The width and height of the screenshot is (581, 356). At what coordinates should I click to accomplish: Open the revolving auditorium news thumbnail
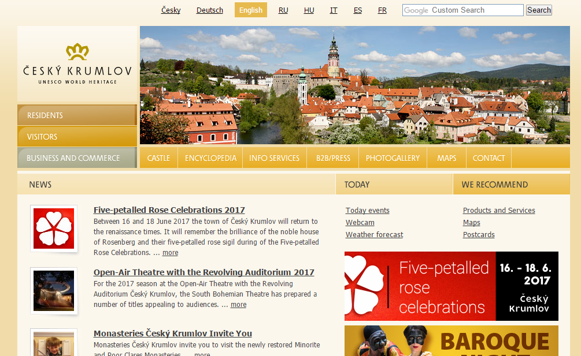pyautogui.click(x=54, y=291)
